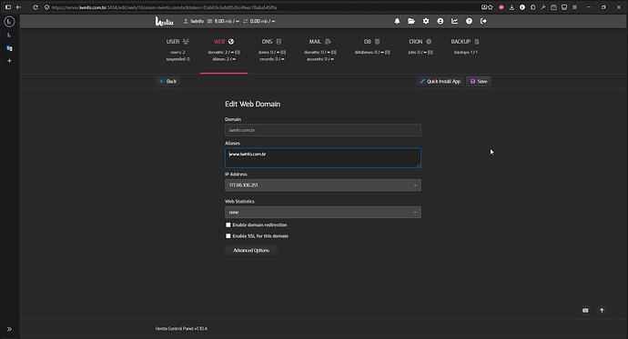
Task: Select the WEB tab
Action: (224, 50)
